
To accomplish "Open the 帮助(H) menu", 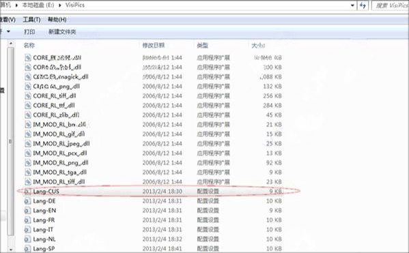I will click(57, 20).
